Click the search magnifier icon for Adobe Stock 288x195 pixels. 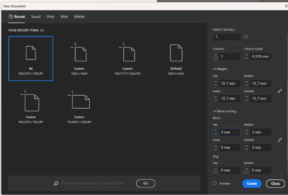coord(56,183)
